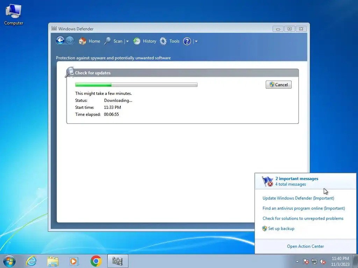Click the Check for updates header icon
Screen dimensions: 358x268
[70, 72]
